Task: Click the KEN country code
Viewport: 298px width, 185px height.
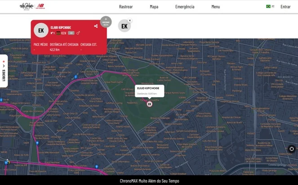Action: click(64, 33)
